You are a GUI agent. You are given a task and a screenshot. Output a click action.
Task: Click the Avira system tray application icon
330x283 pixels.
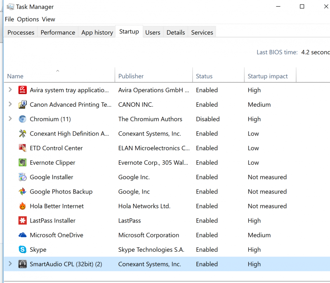23,90
